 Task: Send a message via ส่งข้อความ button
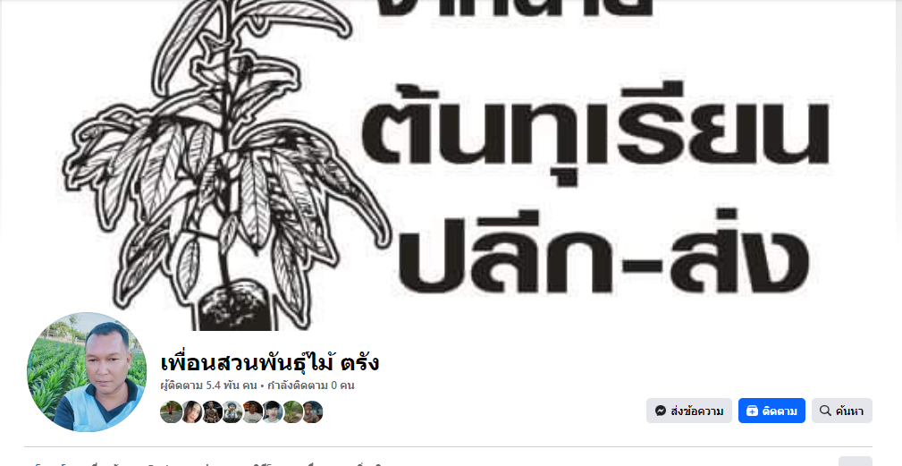[688, 411]
